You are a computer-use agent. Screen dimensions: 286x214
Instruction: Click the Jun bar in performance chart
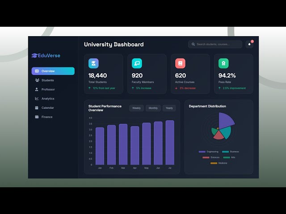[158, 143]
